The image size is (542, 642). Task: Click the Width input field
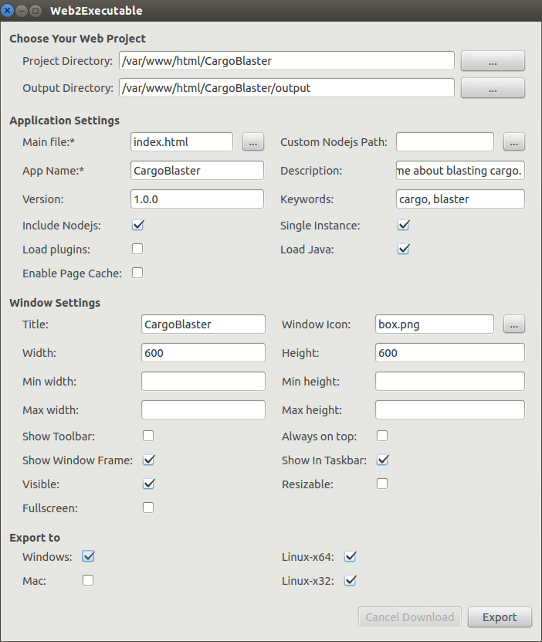click(203, 352)
